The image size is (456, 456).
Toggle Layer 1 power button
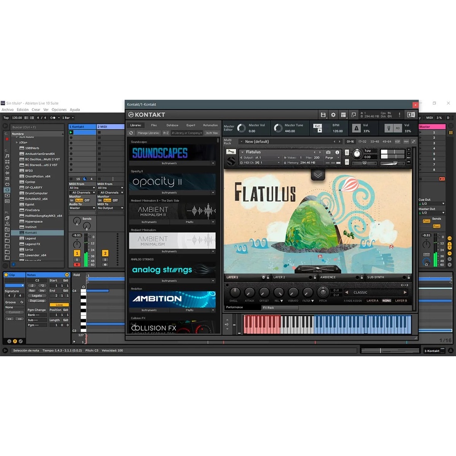click(x=264, y=277)
